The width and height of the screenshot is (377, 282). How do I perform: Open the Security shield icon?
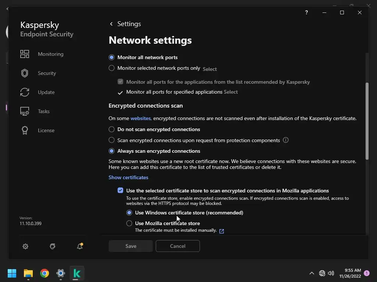coord(25,73)
